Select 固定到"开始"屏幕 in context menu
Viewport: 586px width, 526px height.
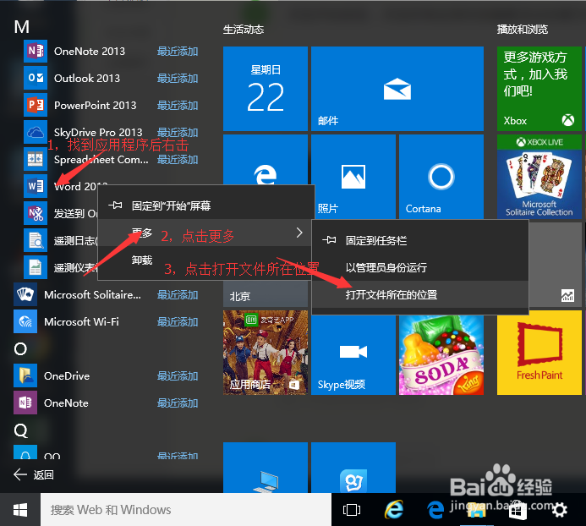(206, 205)
